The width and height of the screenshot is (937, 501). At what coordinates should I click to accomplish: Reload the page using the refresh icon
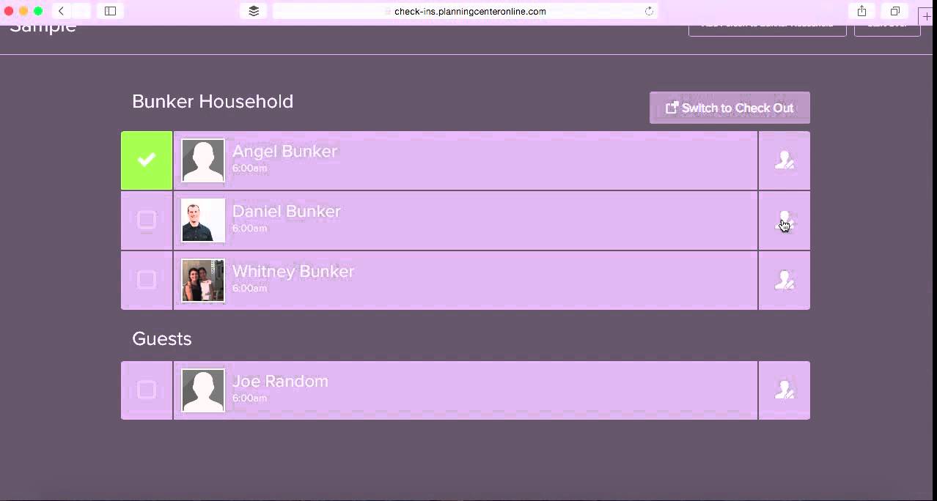[x=649, y=11]
